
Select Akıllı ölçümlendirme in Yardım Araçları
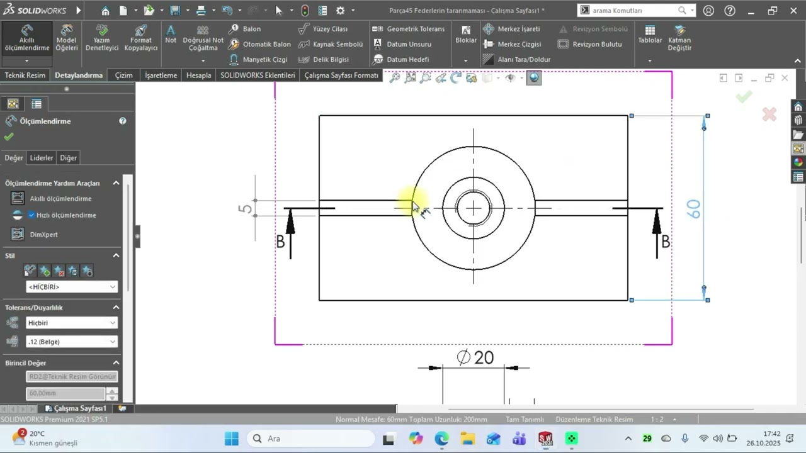click(60, 198)
